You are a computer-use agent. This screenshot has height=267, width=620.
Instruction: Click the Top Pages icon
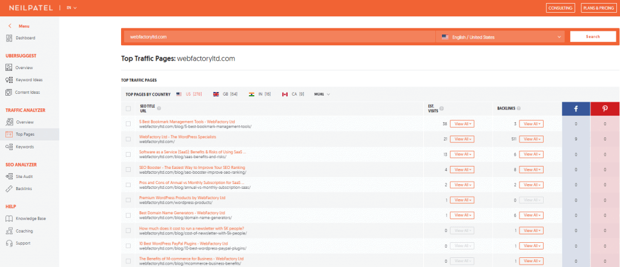(9, 134)
